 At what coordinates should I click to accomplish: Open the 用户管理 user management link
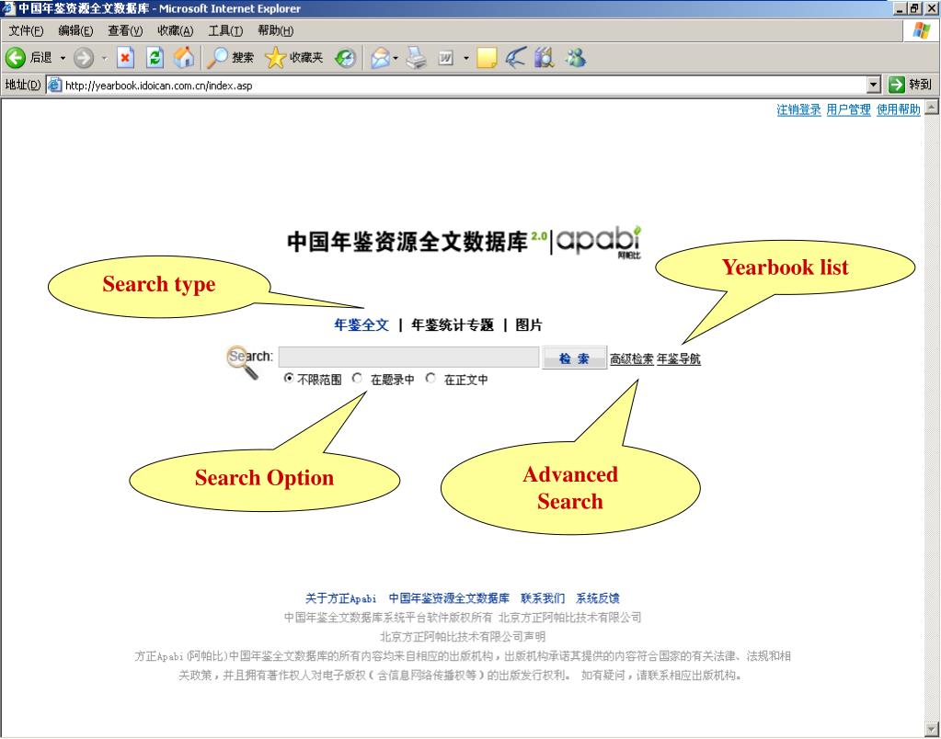click(849, 109)
